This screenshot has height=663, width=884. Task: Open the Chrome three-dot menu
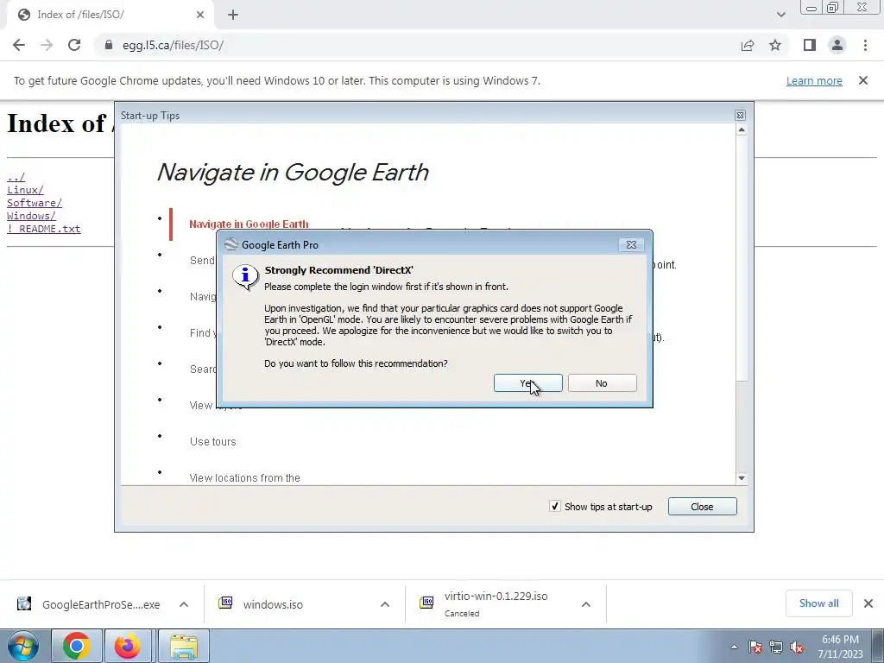(865, 45)
